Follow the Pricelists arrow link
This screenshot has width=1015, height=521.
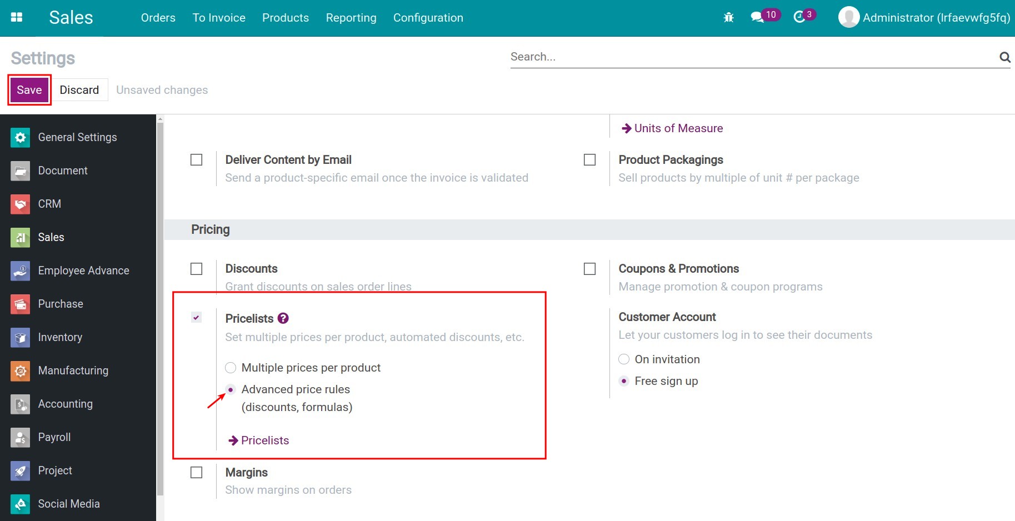[x=258, y=440]
